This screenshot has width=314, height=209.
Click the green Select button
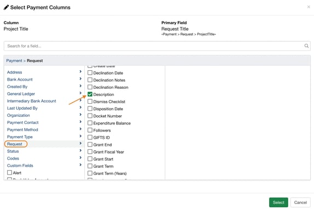click(278, 202)
